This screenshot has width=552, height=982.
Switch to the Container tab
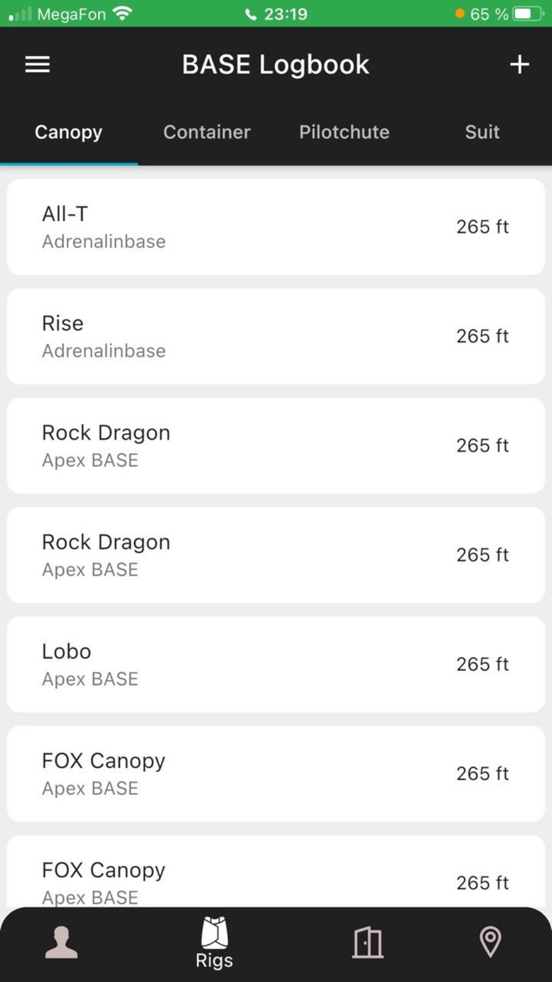click(x=207, y=132)
